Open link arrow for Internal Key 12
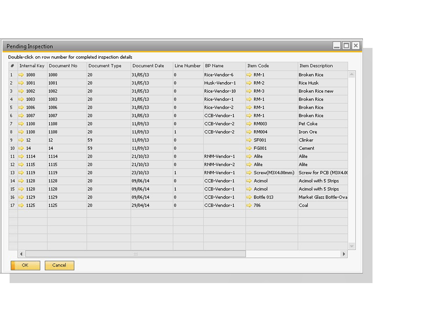 click(21, 140)
